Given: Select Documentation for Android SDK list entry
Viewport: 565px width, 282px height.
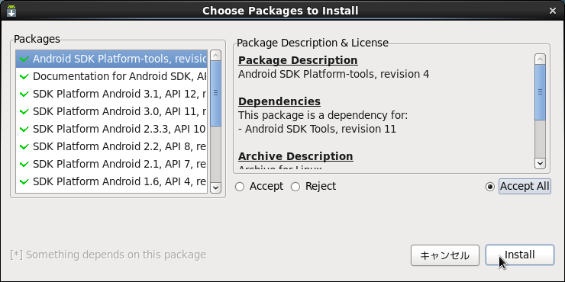Looking at the screenshot, I should pyautogui.click(x=111, y=77).
